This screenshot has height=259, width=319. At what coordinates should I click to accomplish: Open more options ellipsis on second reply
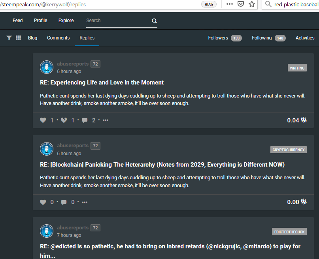click(85, 202)
